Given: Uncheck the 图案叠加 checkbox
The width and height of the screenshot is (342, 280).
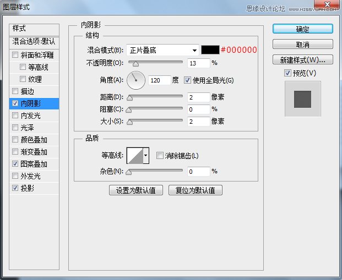Looking at the screenshot, I should point(15,163).
